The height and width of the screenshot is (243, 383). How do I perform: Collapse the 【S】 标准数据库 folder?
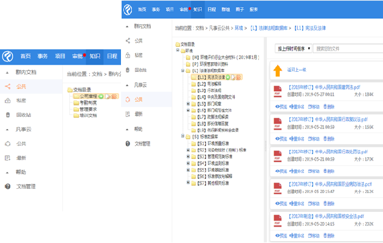point(182,136)
